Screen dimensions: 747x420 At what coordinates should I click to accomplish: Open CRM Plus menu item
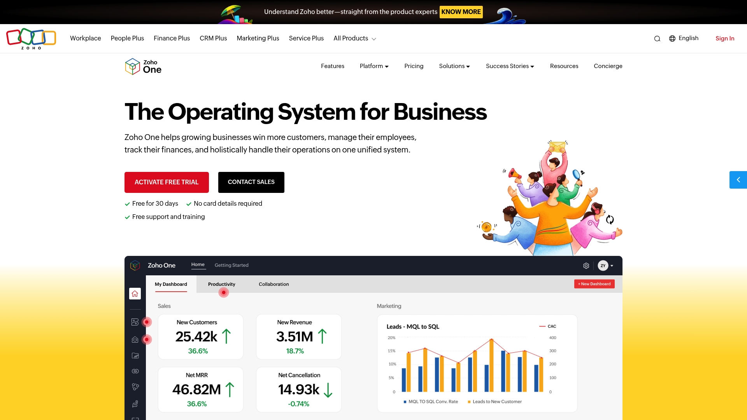click(213, 38)
